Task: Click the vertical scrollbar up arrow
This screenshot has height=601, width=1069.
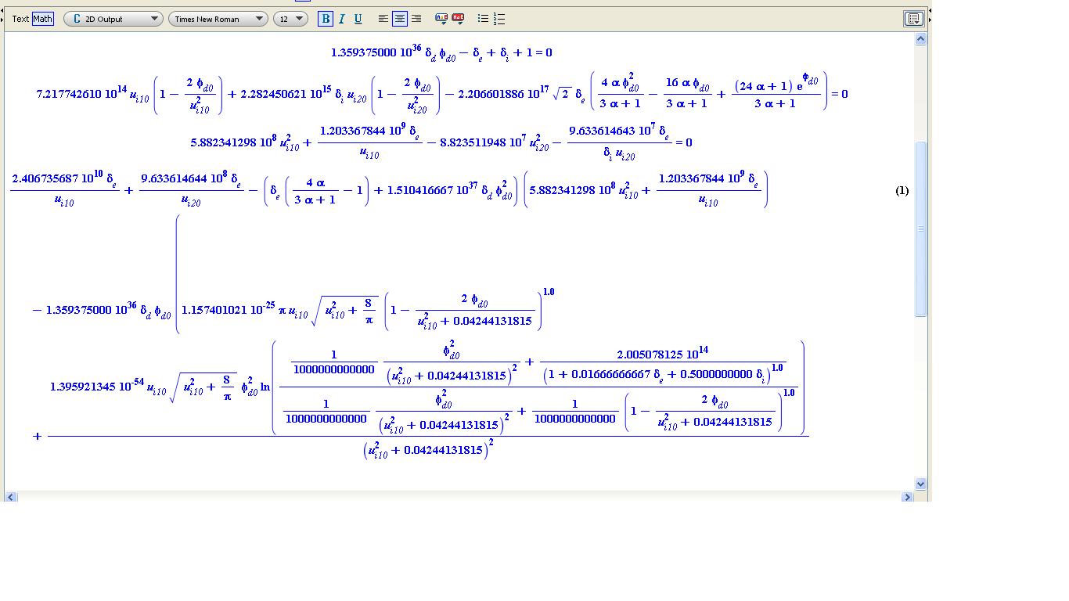Action: 920,38
